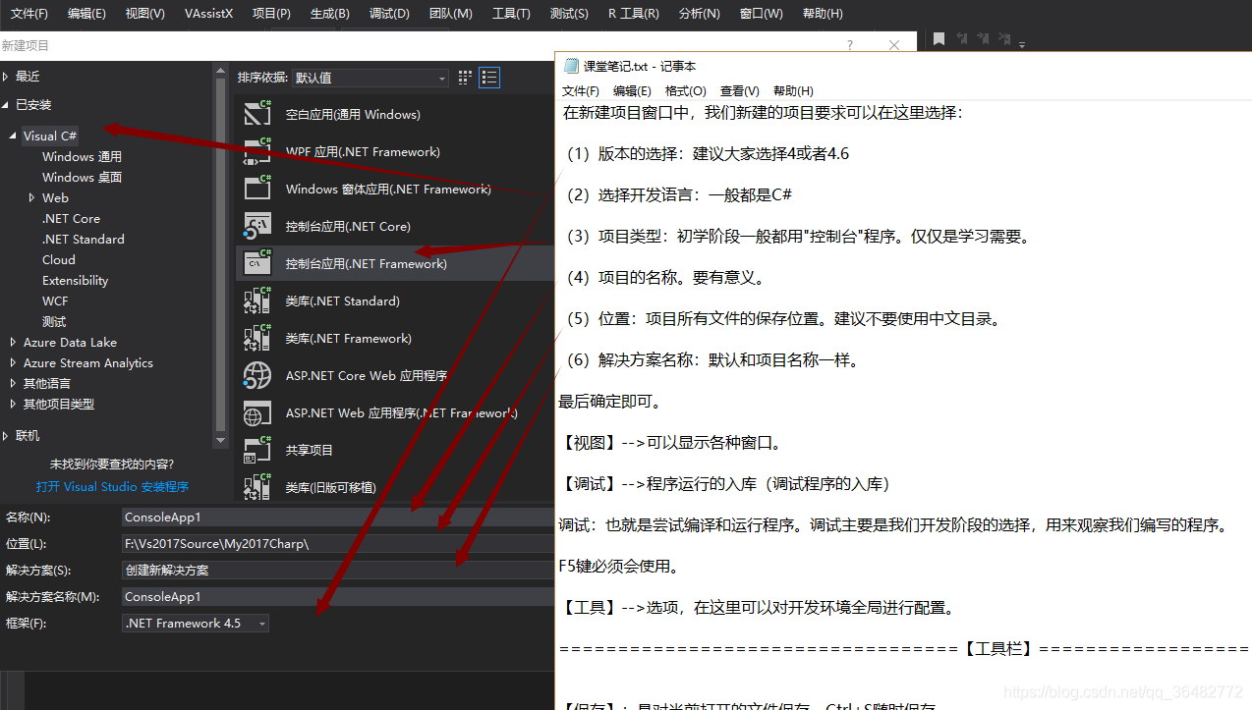Select the .NET Core category
Viewport: 1252px width, 710px height.
(71, 218)
